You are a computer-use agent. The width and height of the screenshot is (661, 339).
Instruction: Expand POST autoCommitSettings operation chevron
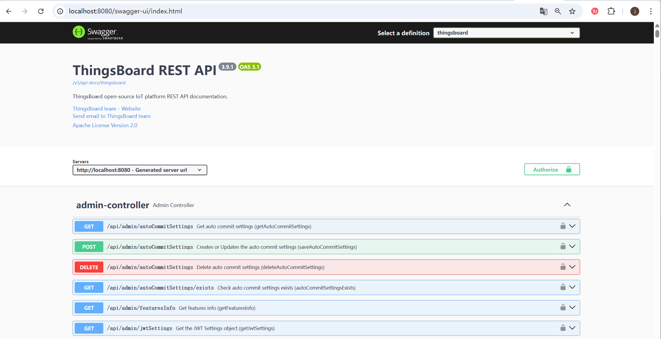(572, 246)
